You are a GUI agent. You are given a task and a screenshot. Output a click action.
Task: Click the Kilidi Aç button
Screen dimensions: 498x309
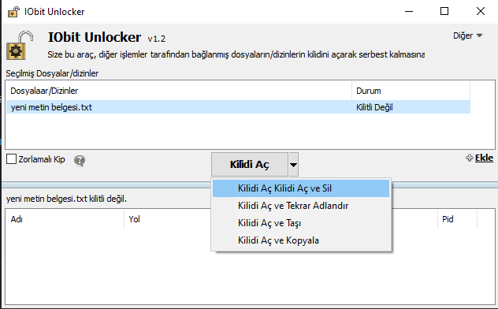250,165
